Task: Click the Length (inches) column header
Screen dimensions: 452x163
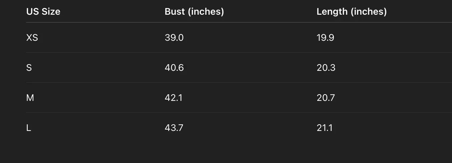Action: 352,12
